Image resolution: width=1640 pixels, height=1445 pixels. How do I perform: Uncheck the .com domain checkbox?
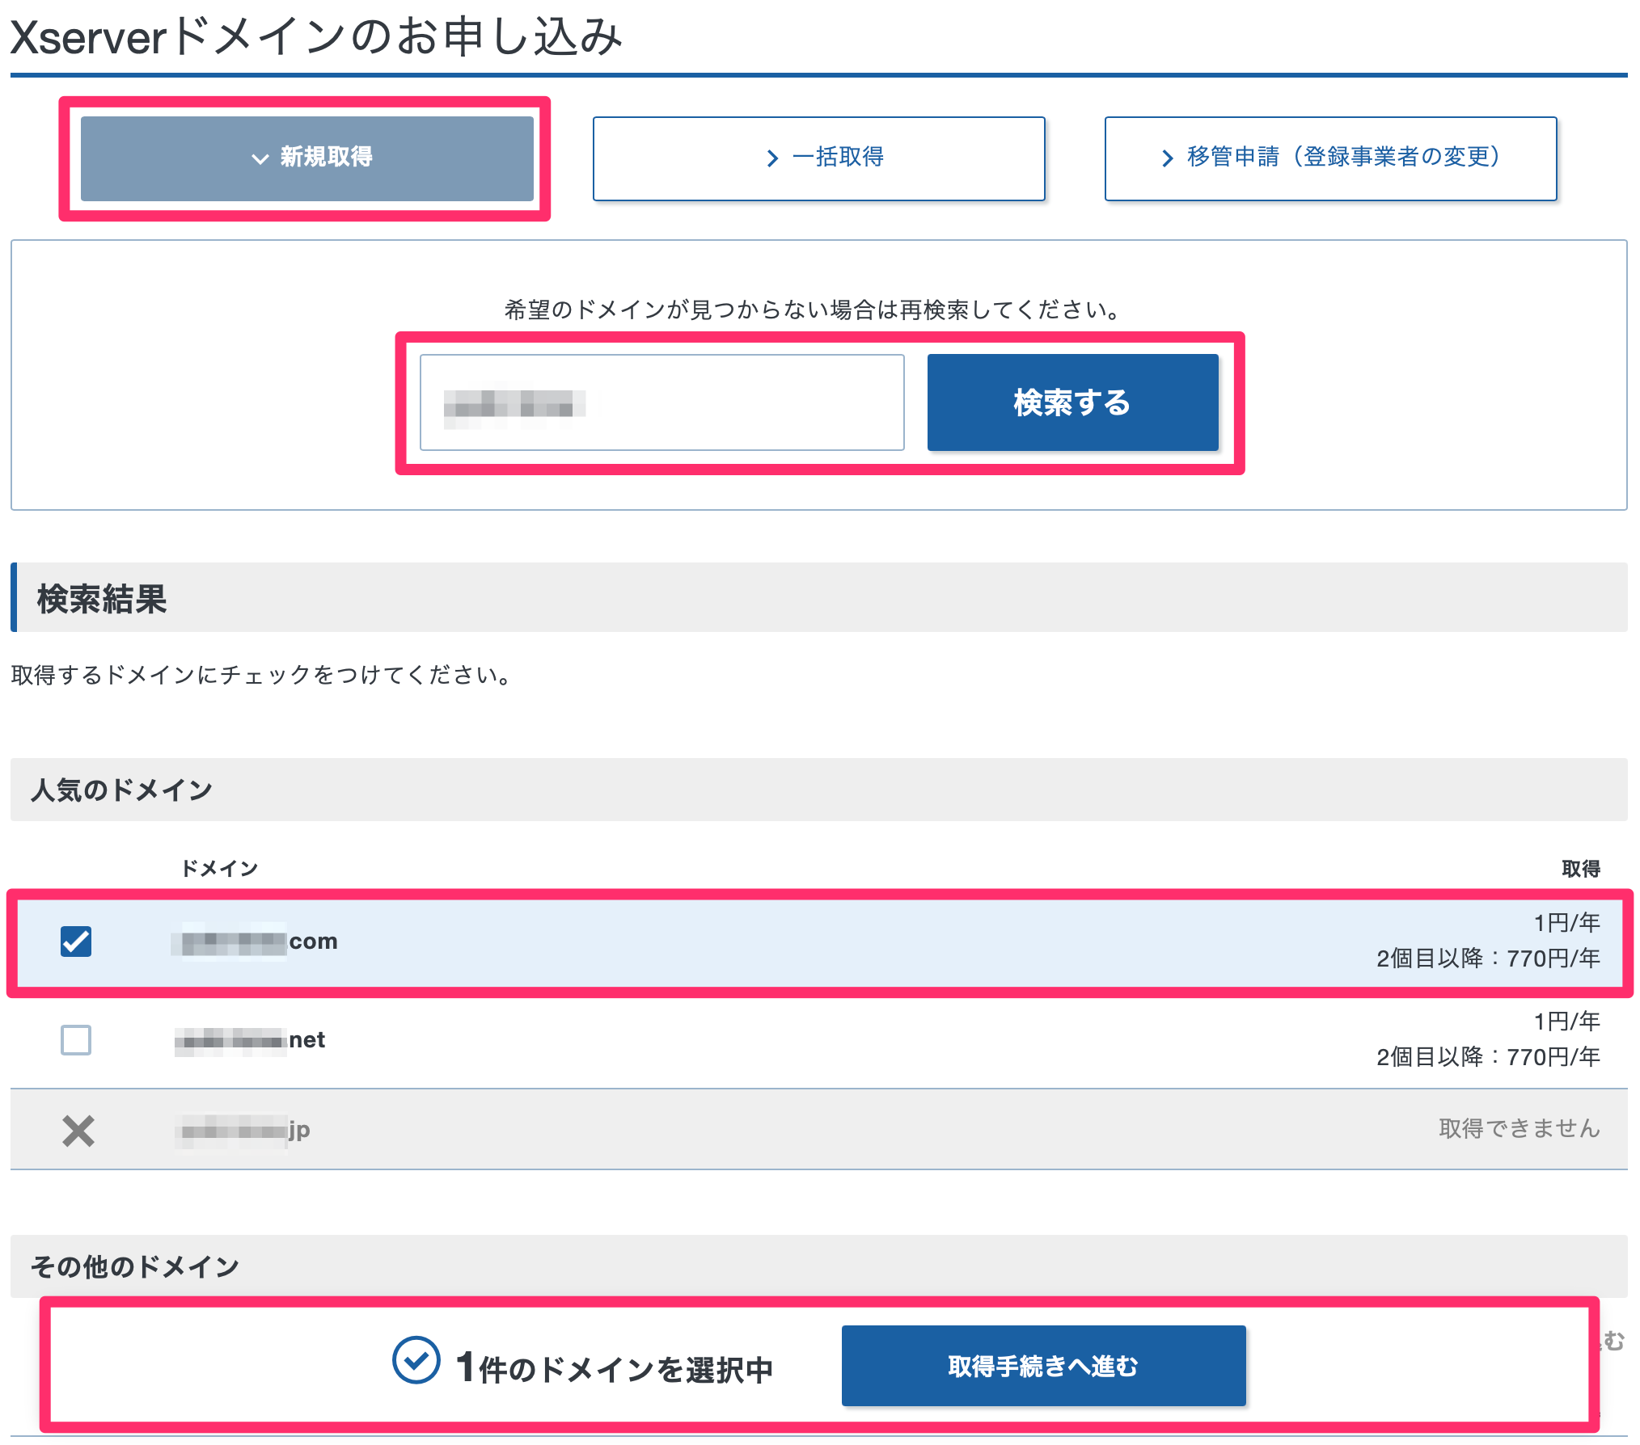pos(76,941)
